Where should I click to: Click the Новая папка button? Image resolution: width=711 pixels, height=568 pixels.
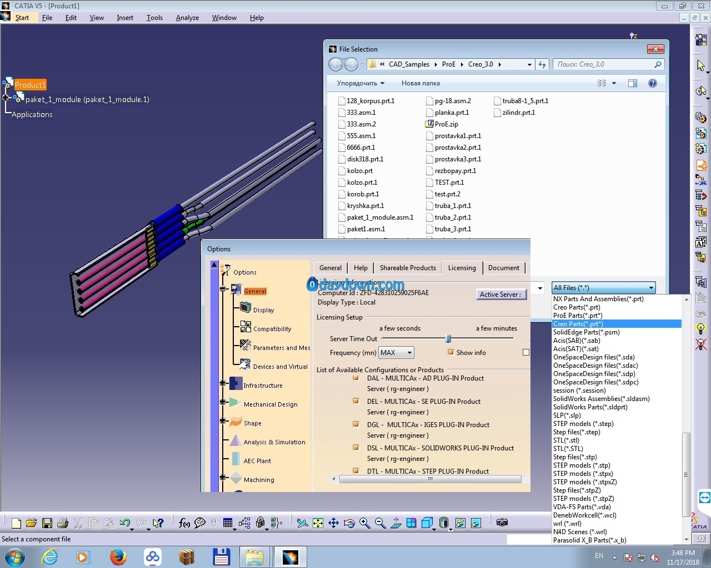(x=420, y=83)
